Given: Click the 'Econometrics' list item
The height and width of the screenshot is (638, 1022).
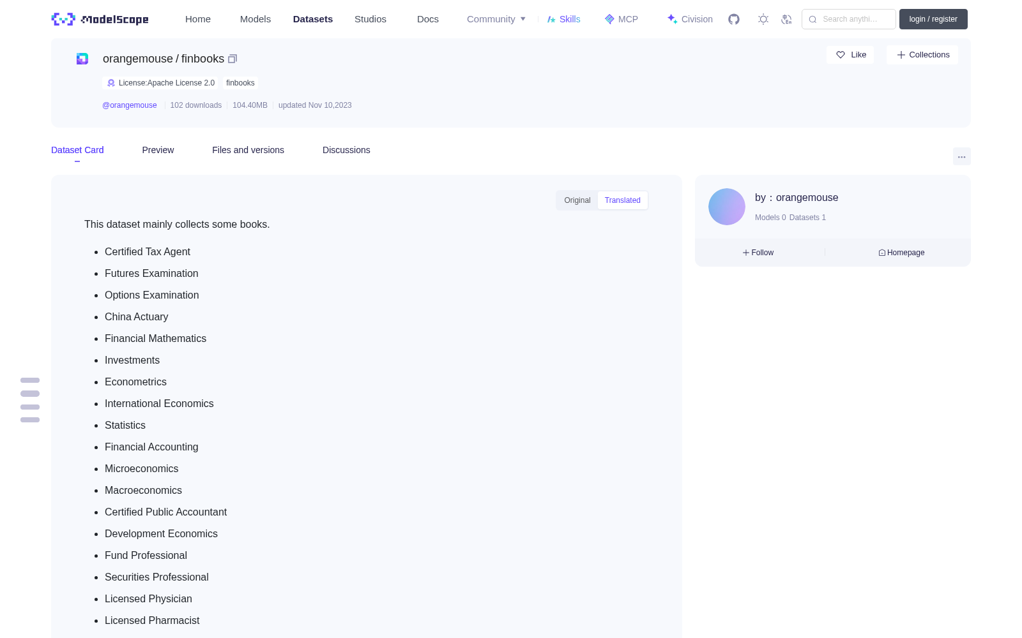Looking at the screenshot, I should point(135,382).
